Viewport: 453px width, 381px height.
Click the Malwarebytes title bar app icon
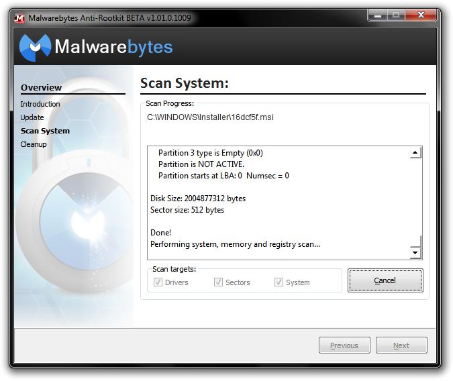point(19,18)
